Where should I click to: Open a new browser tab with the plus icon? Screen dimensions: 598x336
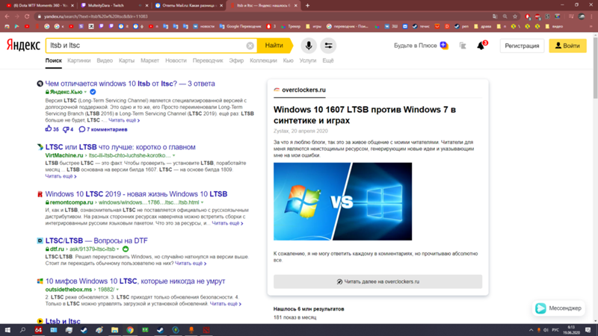(x=307, y=5)
